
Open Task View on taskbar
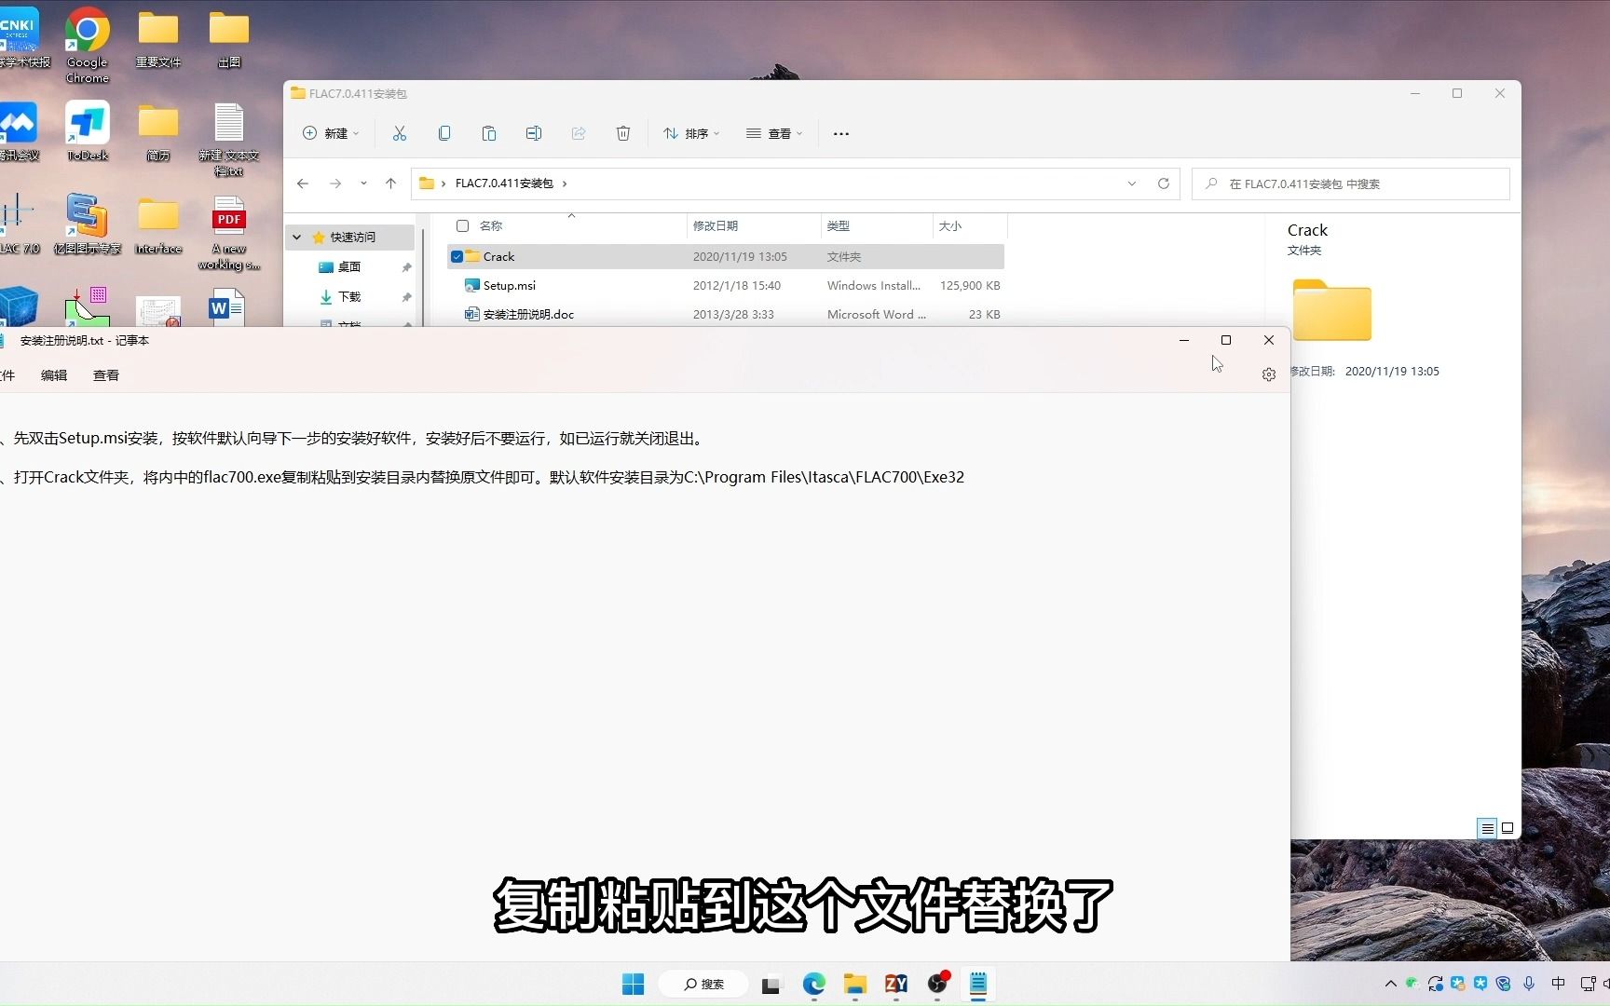tap(771, 984)
